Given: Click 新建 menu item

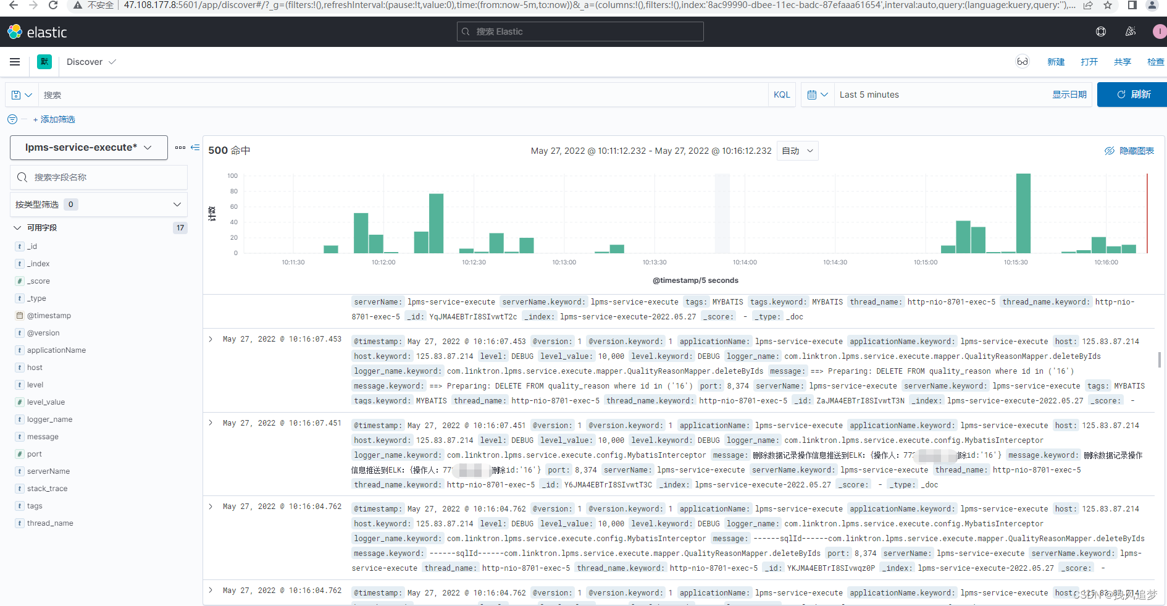Looking at the screenshot, I should (x=1056, y=62).
